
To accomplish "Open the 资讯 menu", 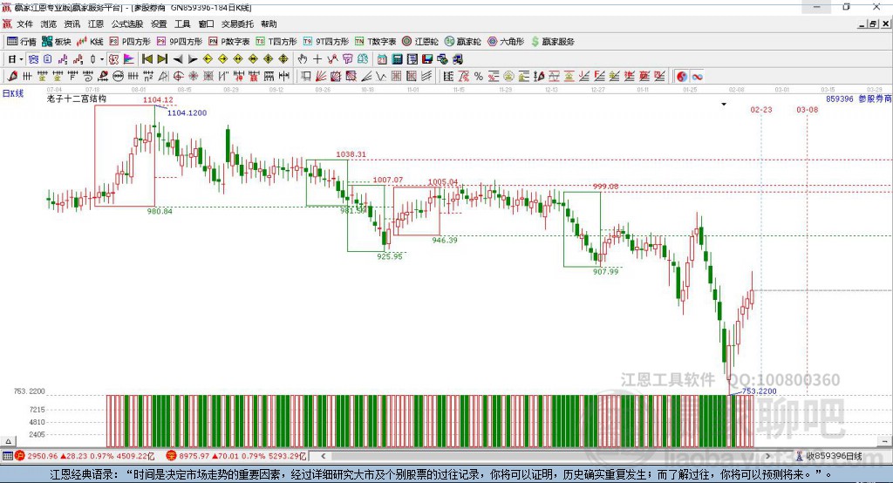I will click(72, 24).
